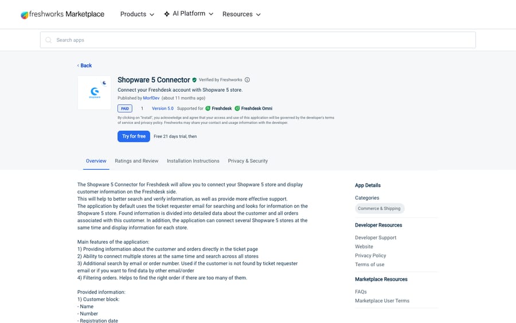Click the Version 5.0 link
The width and height of the screenshot is (516, 323).
pos(163,108)
